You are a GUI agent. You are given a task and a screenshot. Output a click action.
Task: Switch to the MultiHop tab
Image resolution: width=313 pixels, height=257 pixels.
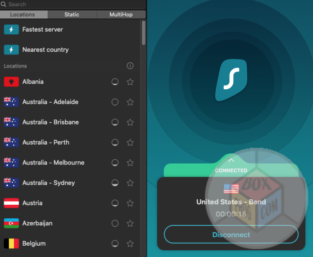[x=121, y=14]
